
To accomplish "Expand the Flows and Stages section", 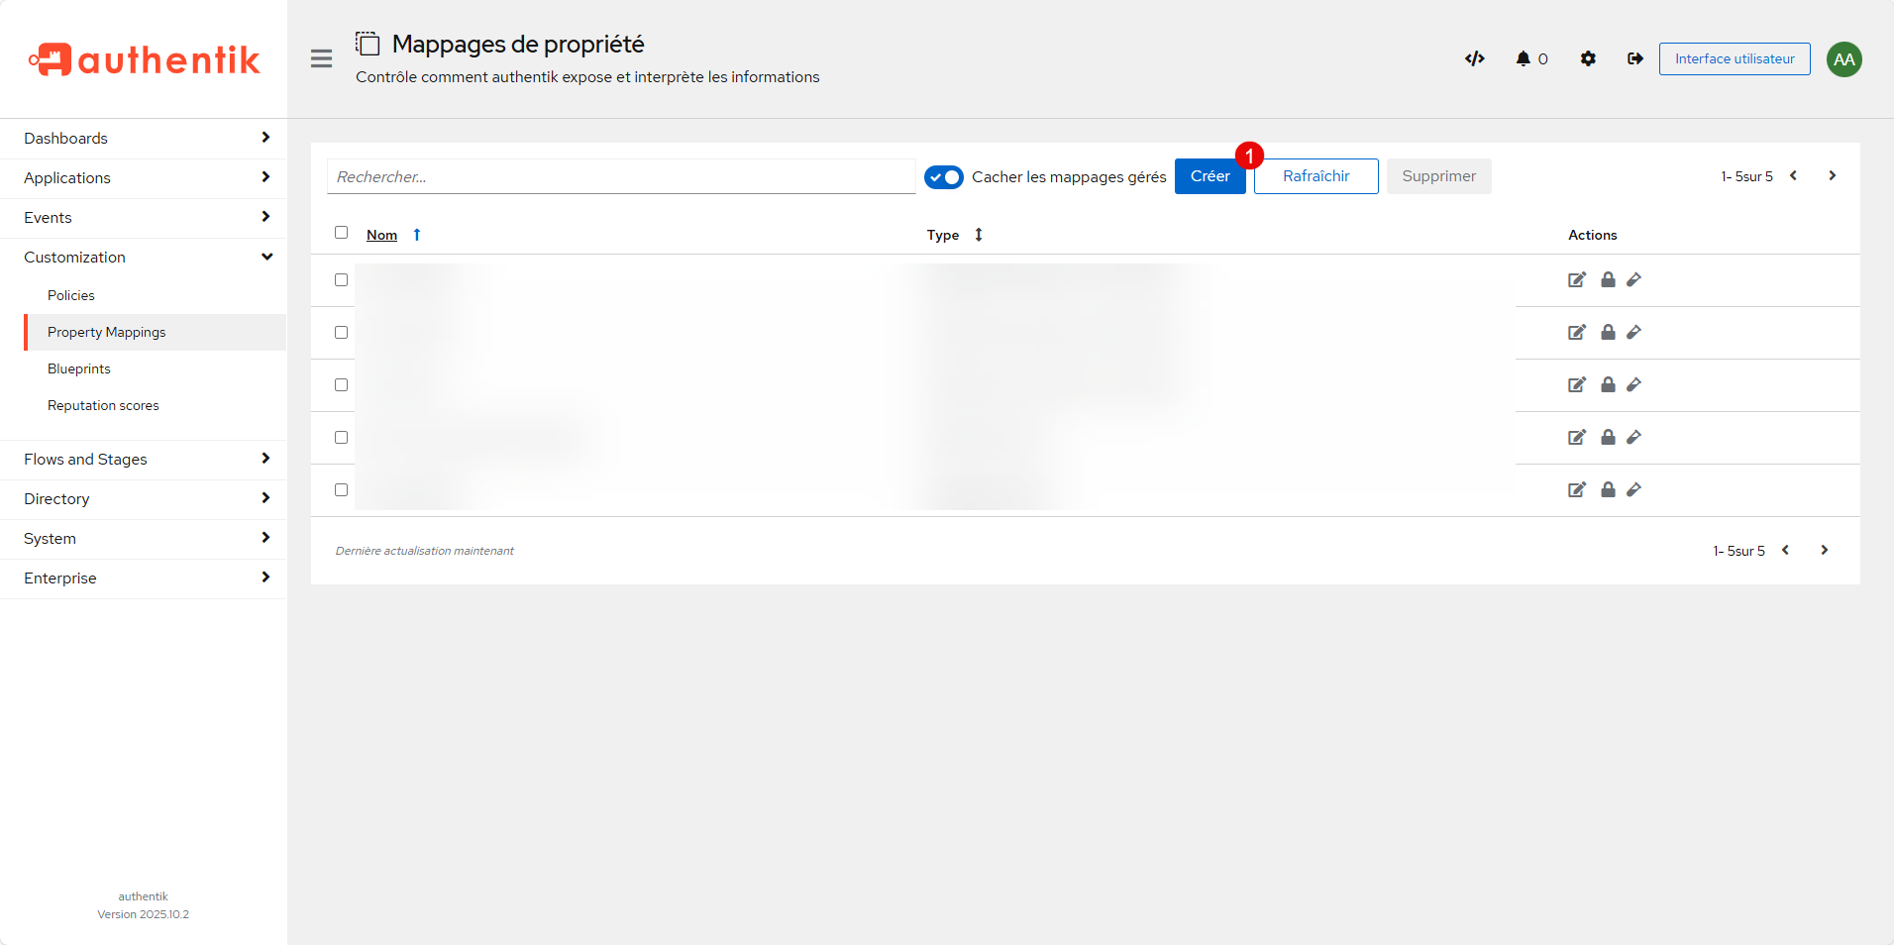I will point(144,460).
